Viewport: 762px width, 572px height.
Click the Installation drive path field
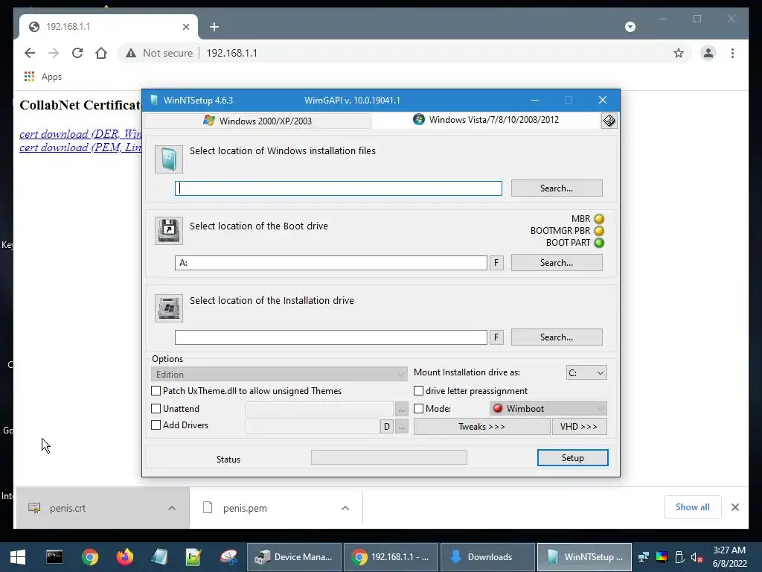point(331,337)
